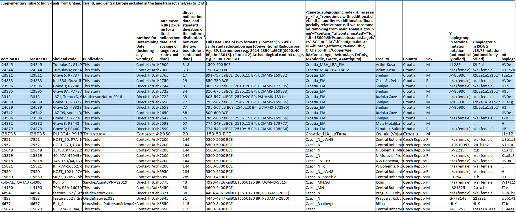516x212 pixels.
Task: Select Y haplogroup cell 'I-CTS10057'
Action: (460, 145)
